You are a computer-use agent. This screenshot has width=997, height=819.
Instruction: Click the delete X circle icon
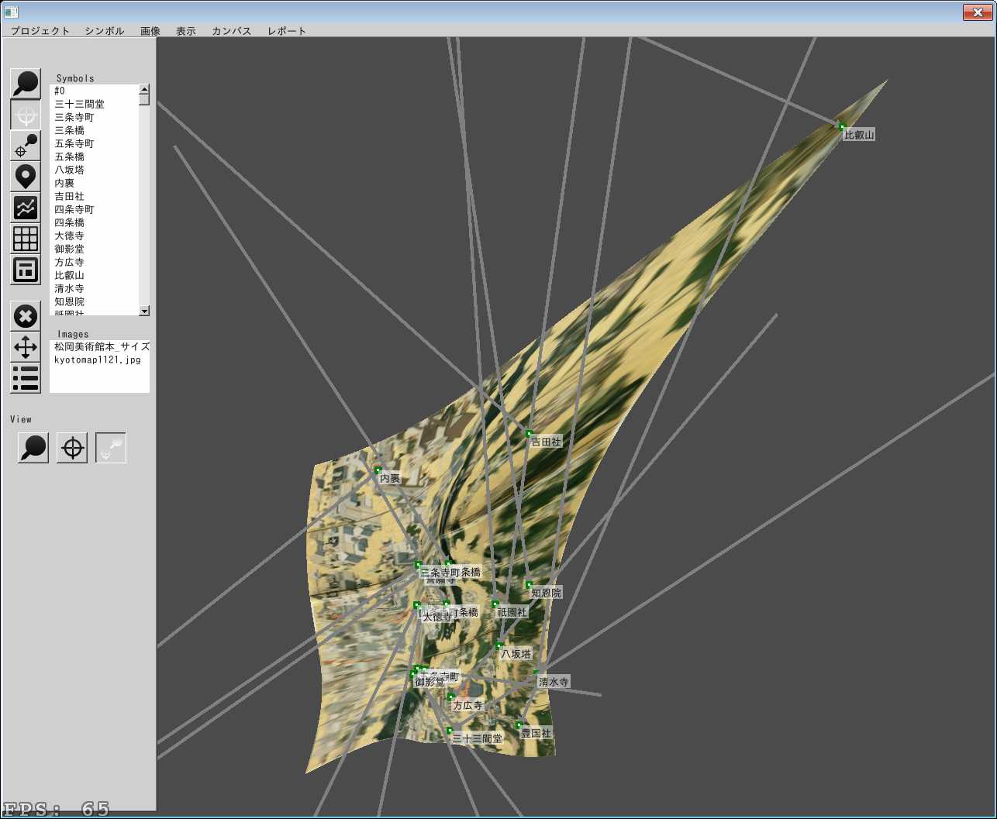tap(26, 316)
